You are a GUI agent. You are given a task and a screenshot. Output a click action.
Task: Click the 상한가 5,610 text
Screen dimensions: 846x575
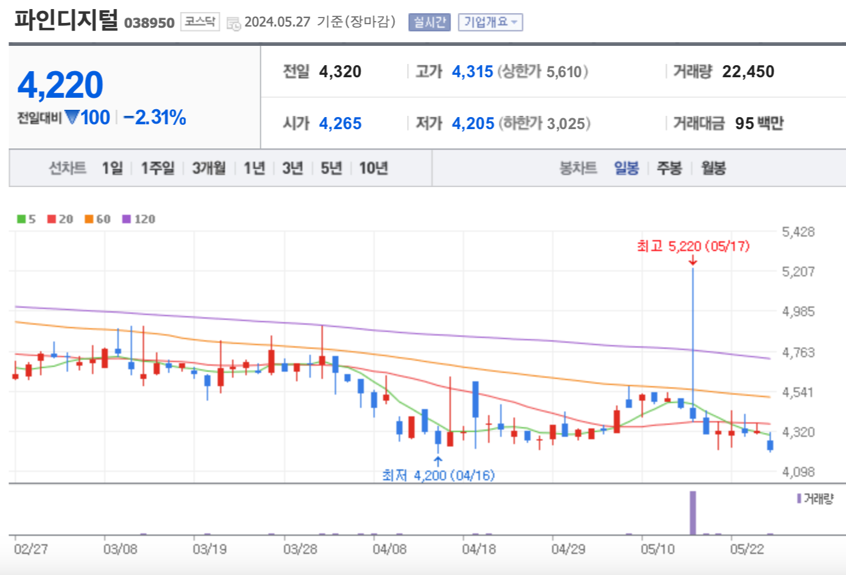[543, 72]
